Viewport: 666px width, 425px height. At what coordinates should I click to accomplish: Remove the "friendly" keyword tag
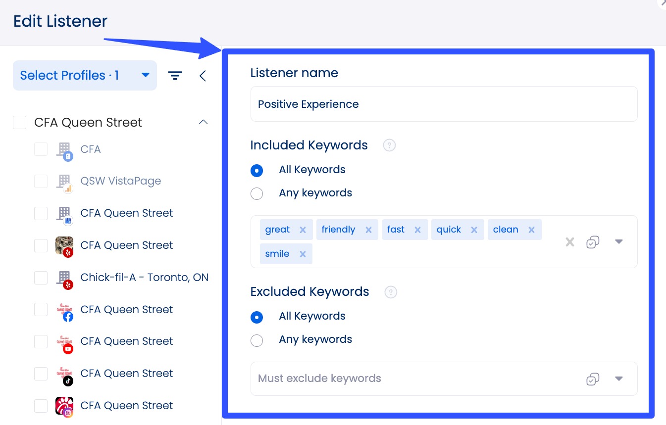368,230
